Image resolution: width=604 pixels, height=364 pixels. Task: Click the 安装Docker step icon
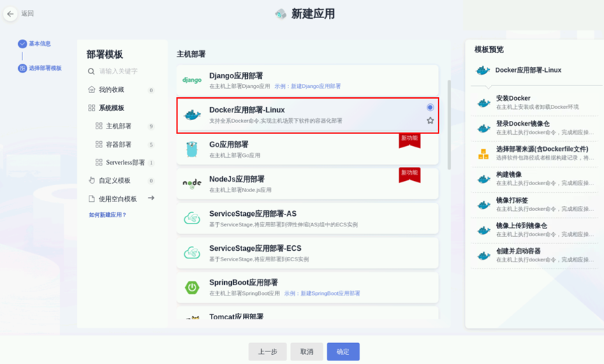coord(483,103)
